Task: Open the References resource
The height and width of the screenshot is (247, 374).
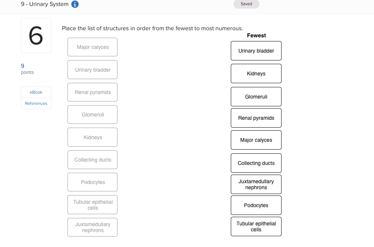Action: [x=36, y=103]
